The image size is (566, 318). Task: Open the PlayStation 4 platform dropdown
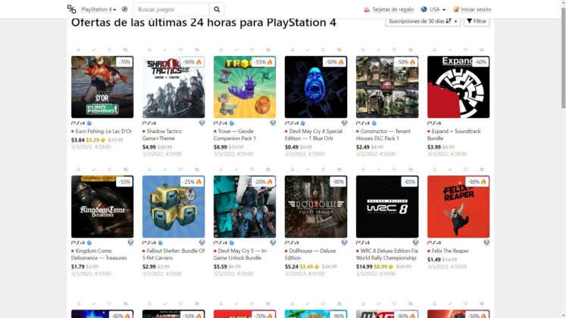99,9
